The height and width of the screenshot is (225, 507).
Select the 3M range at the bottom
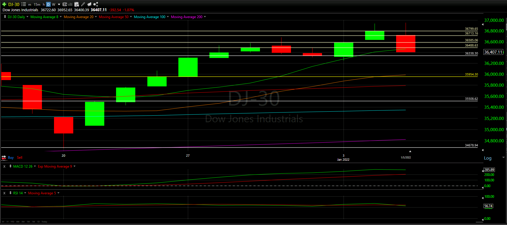click(23, 222)
